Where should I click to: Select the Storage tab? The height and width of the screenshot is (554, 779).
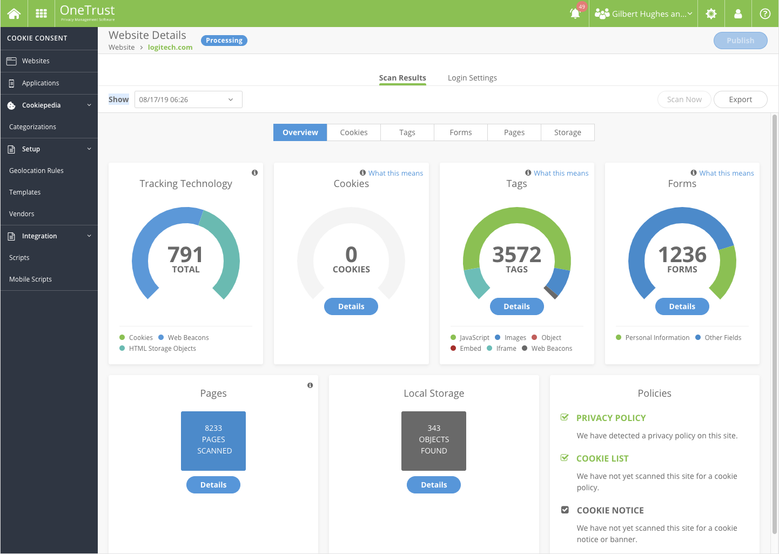(567, 132)
